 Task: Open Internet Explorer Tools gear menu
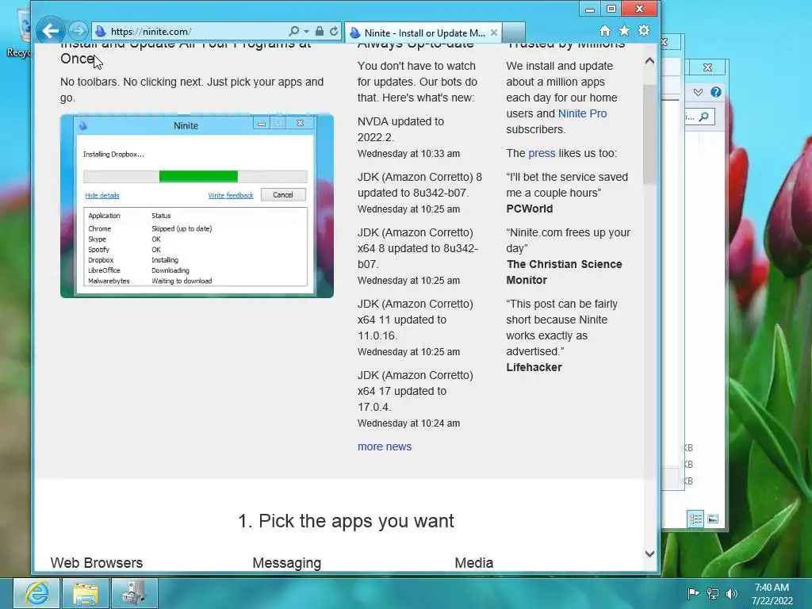(644, 31)
